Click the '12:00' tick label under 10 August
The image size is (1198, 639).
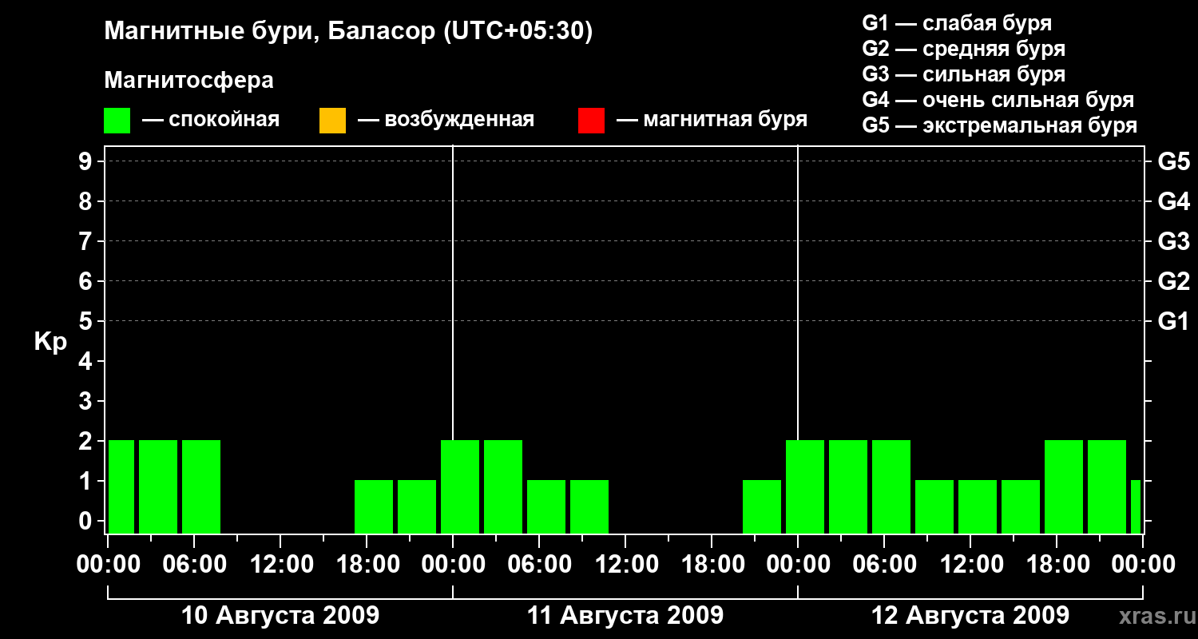click(280, 565)
